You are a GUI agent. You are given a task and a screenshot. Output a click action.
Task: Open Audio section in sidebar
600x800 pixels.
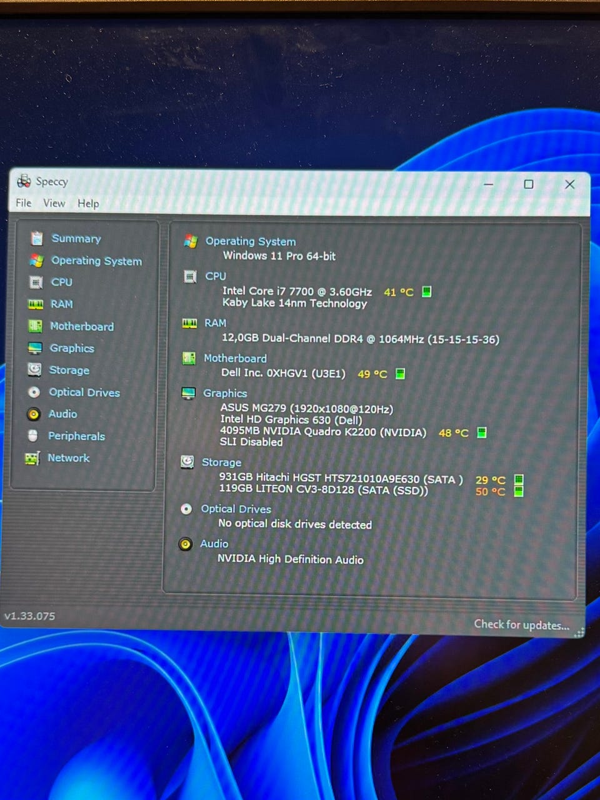[x=62, y=414]
